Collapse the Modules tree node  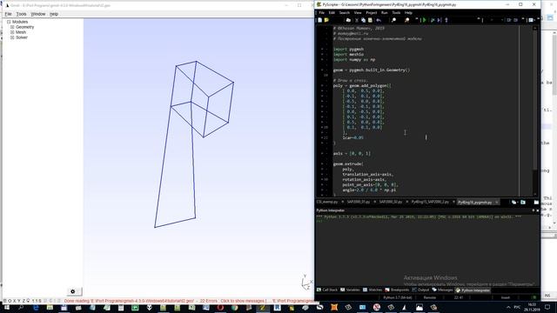point(9,22)
